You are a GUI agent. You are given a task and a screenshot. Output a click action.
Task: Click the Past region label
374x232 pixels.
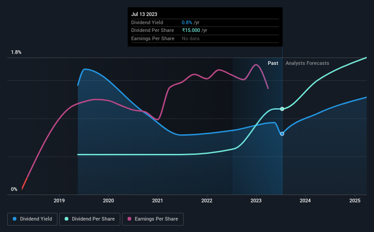coord(273,63)
